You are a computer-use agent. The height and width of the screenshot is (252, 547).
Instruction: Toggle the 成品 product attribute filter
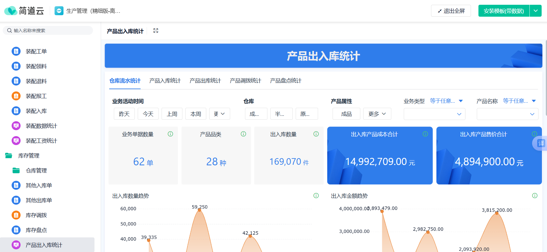[x=346, y=114]
